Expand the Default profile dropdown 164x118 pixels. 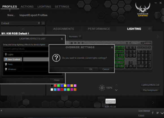pyautogui.click(x=39, y=23)
